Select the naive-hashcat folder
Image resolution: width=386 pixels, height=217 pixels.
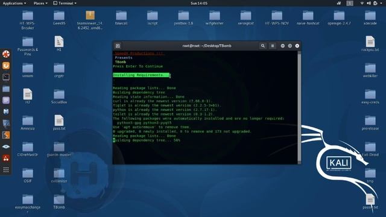(308, 18)
